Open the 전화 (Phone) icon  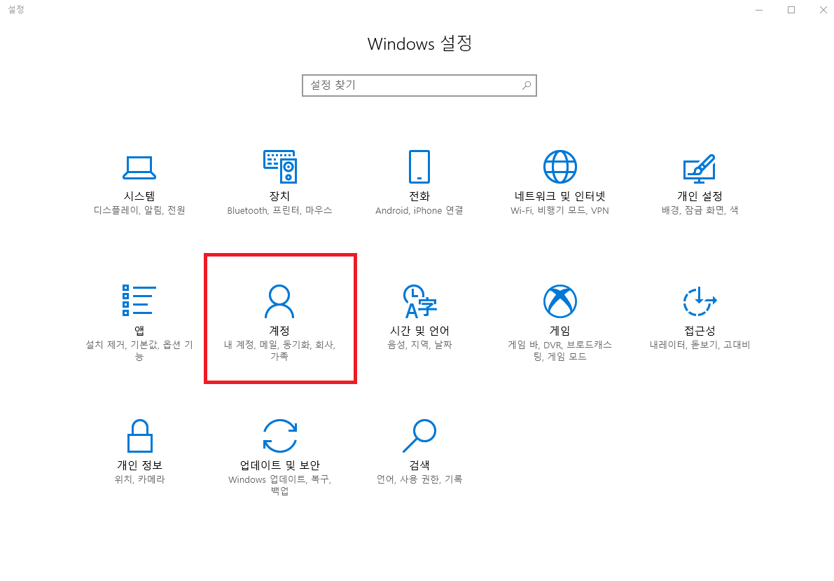pos(419,167)
